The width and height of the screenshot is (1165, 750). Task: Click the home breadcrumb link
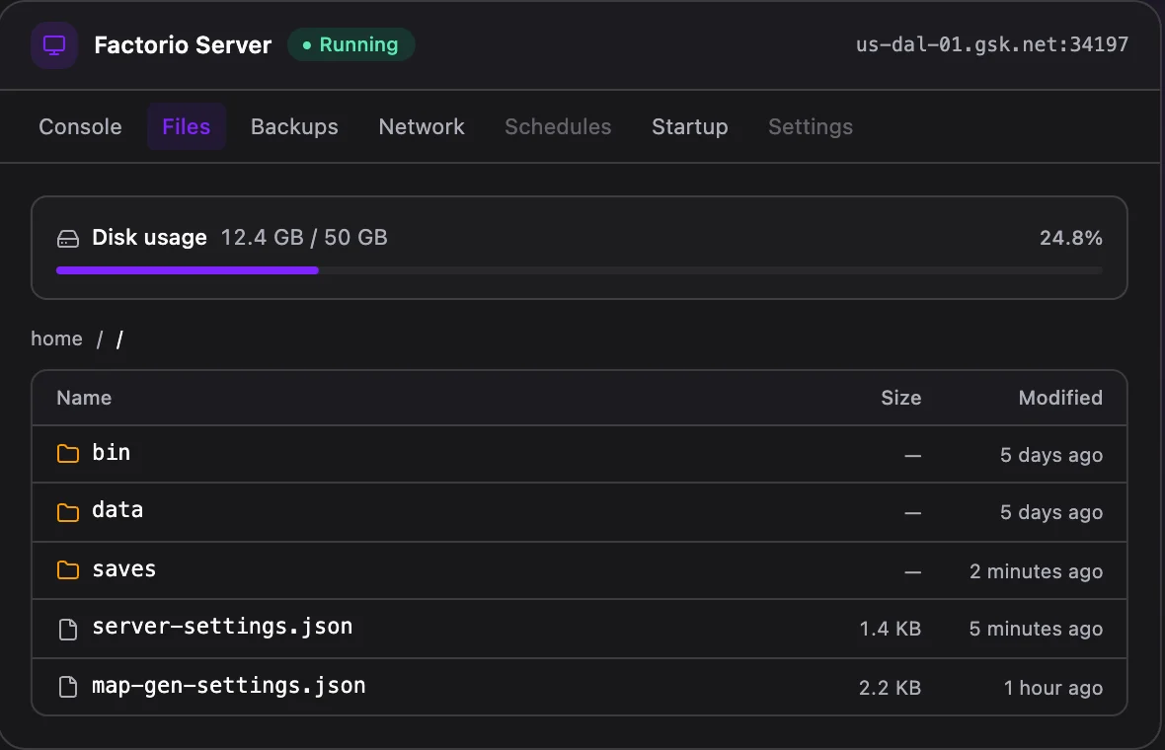56,338
